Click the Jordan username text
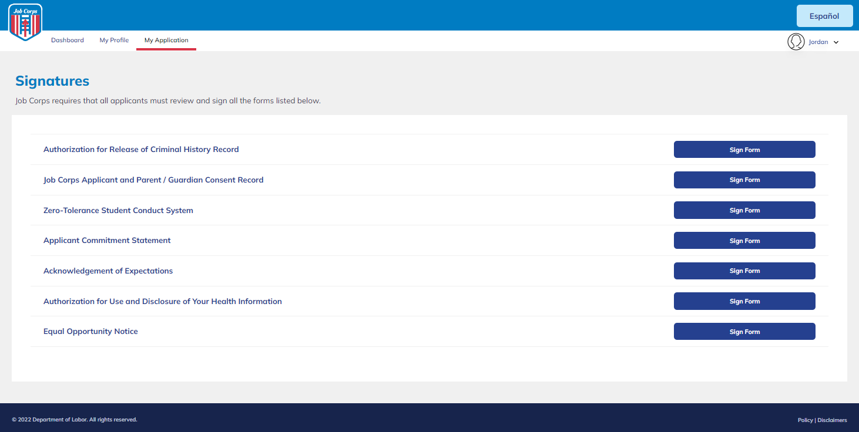Image resolution: width=859 pixels, height=432 pixels. 818,42
